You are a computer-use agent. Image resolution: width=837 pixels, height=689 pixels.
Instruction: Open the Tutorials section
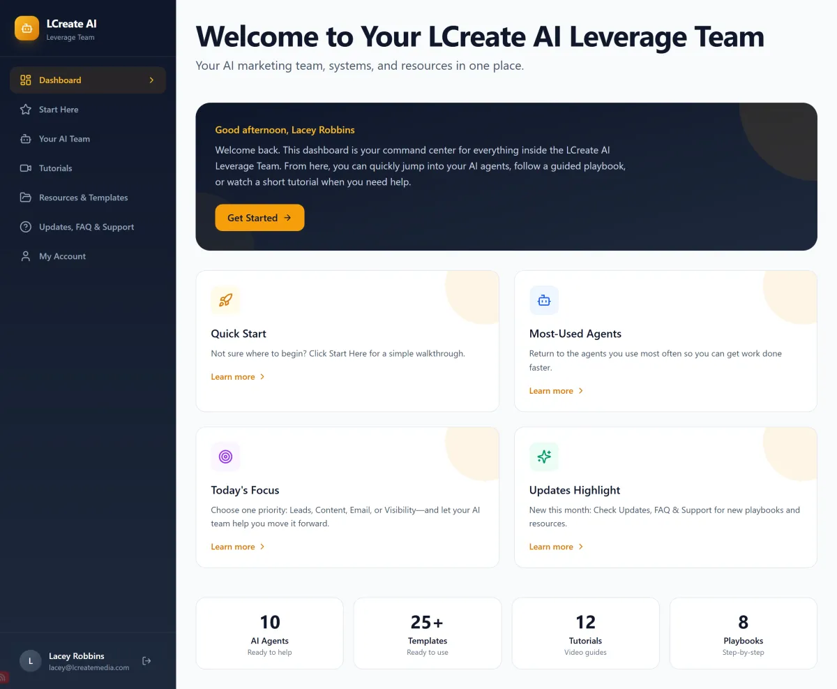pos(88,168)
